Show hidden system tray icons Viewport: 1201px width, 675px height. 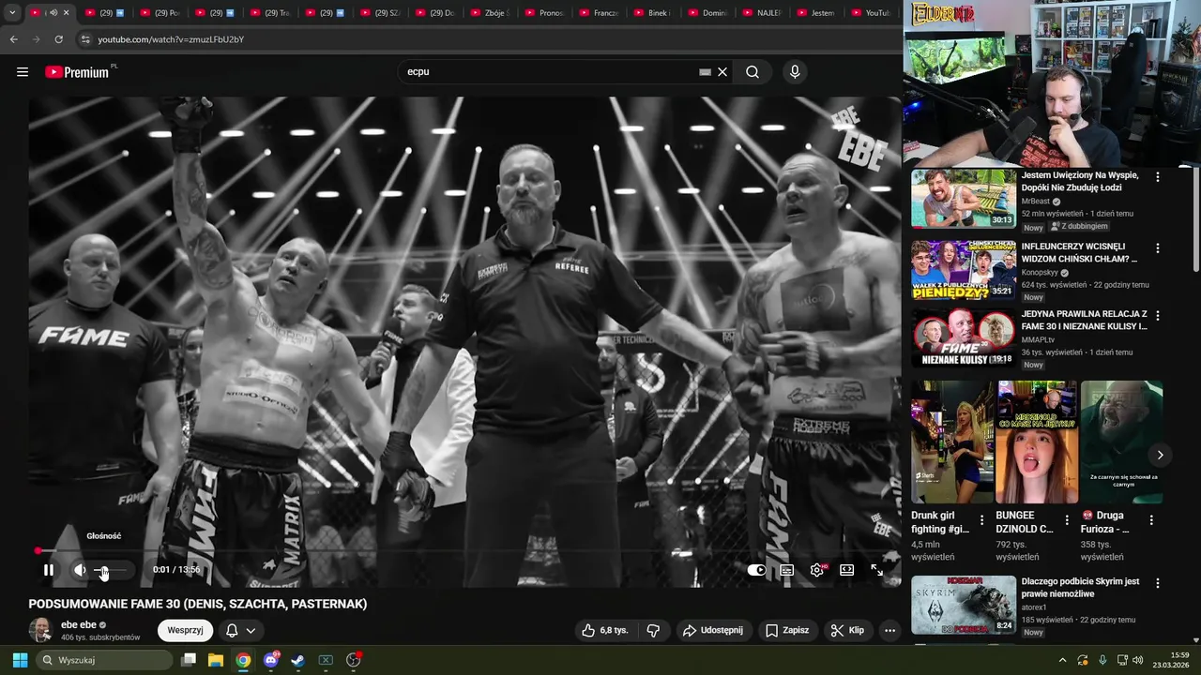[1062, 660]
